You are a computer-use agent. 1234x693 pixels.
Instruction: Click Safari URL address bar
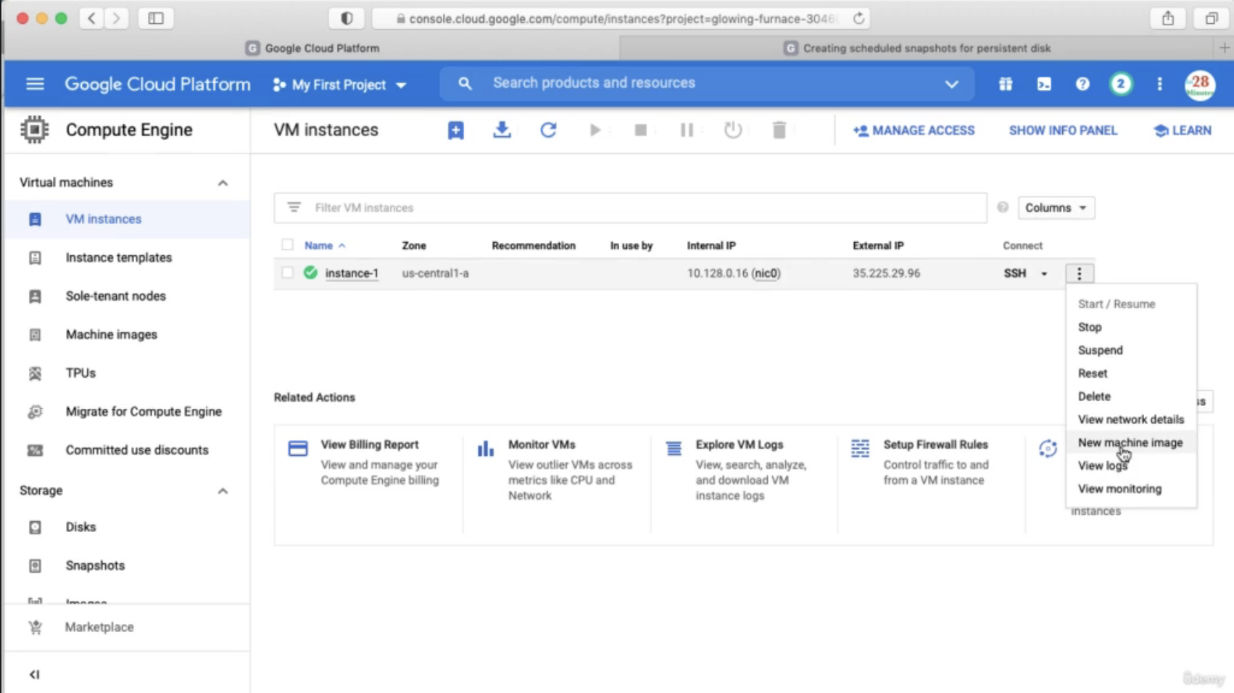coord(621,19)
